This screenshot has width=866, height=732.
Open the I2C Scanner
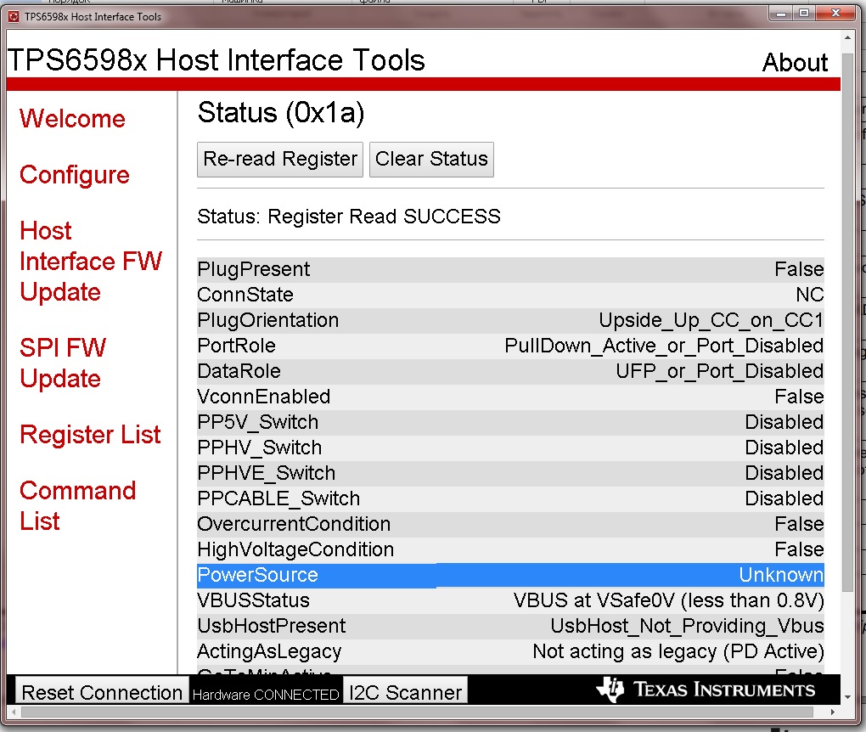click(x=405, y=690)
